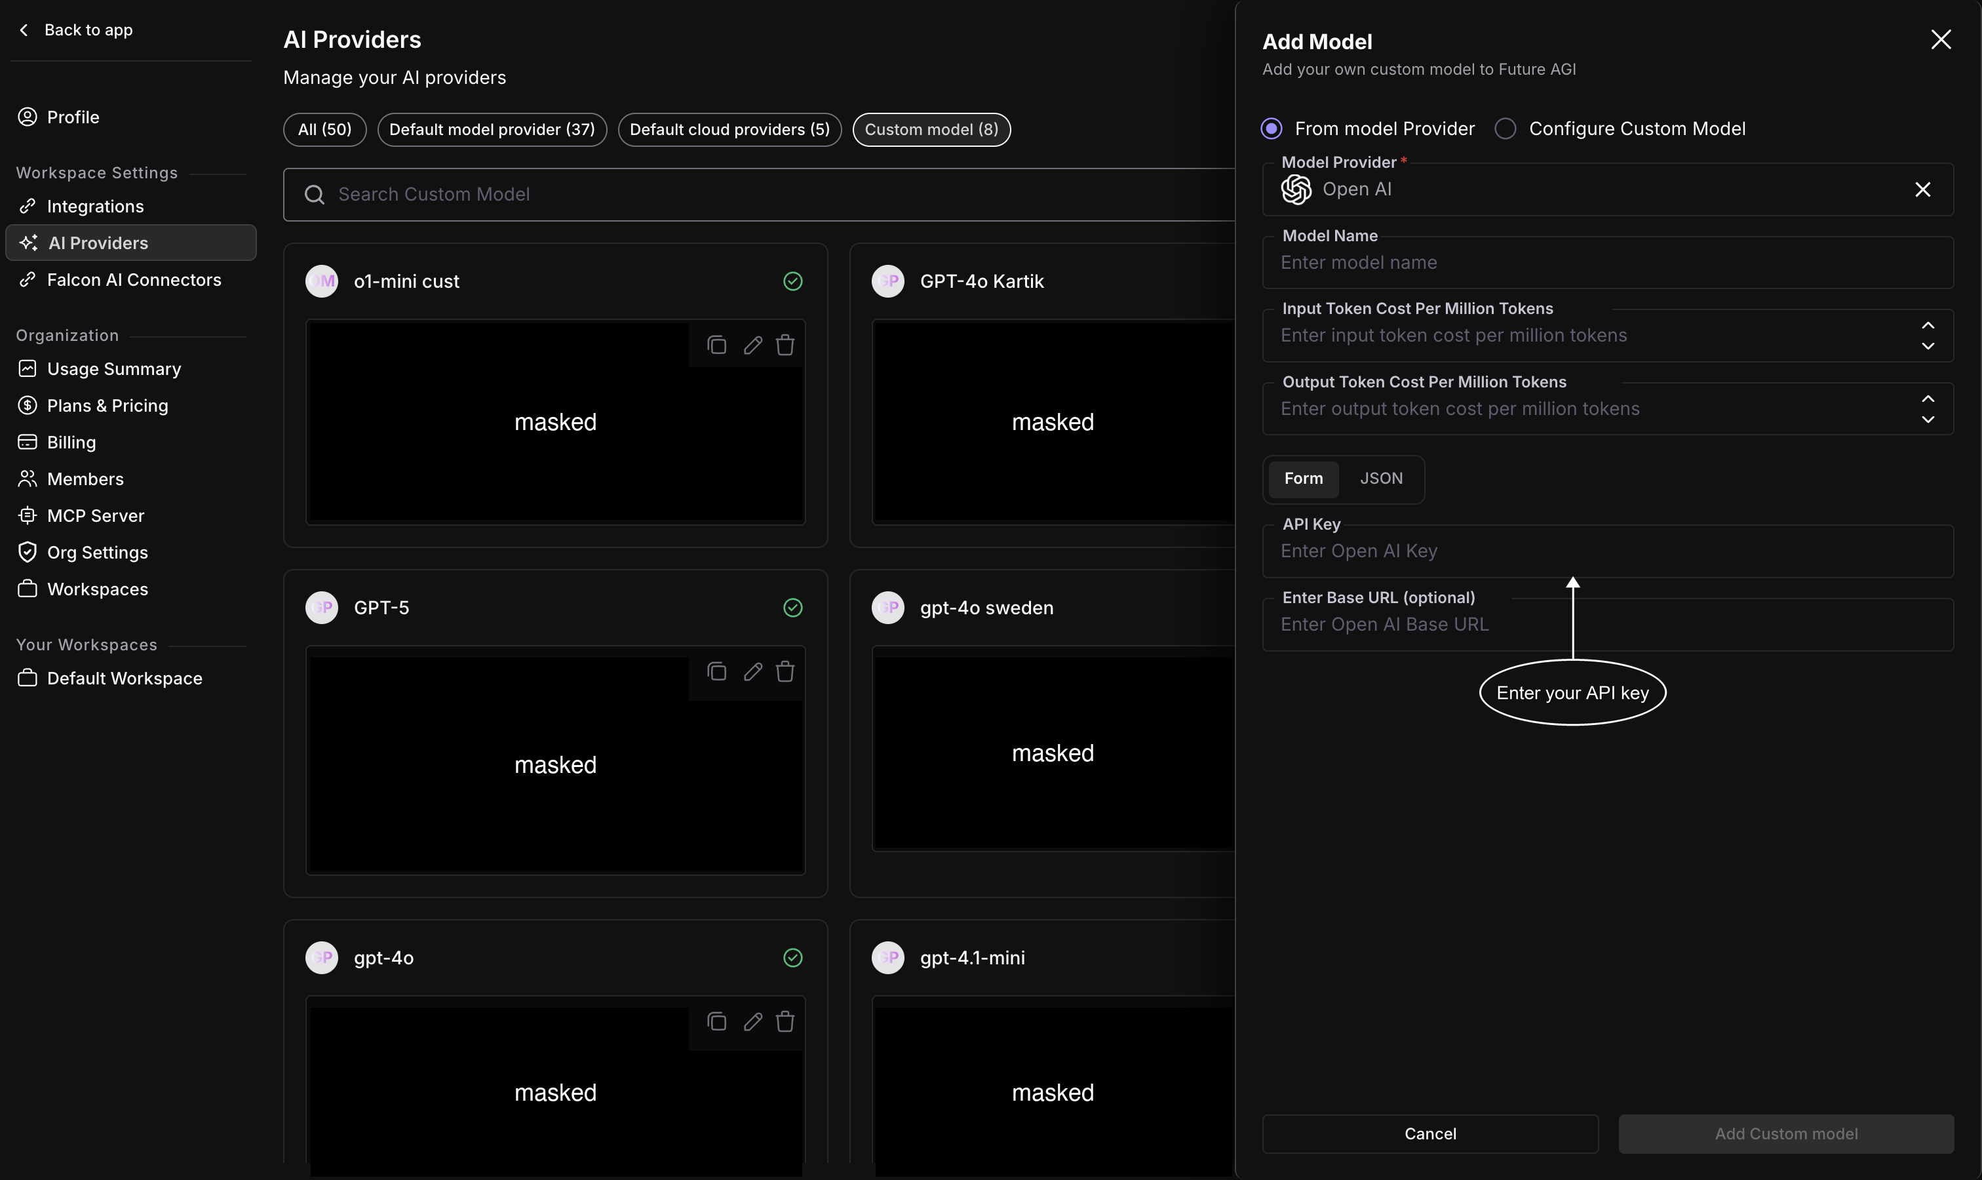Increase input token cost with up arrow

point(1928,325)
